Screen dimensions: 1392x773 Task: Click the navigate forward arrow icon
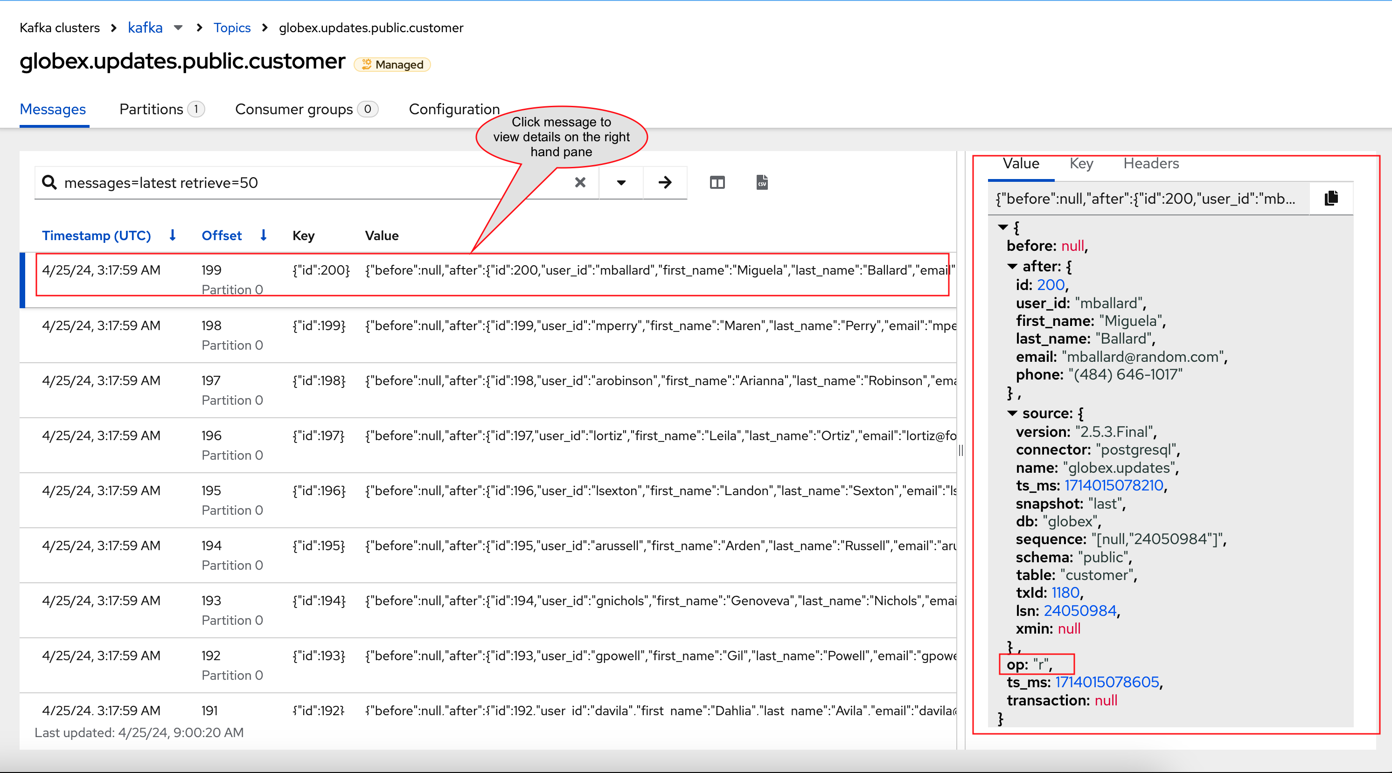pyautogui.click(x=665, y=183)
